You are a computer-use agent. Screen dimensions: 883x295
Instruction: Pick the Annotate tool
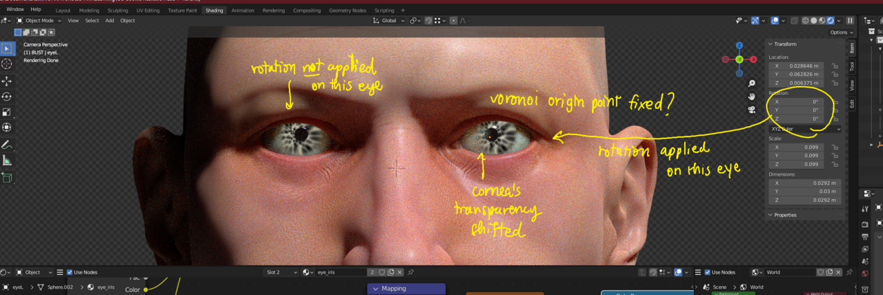click(x=7, y=145)
